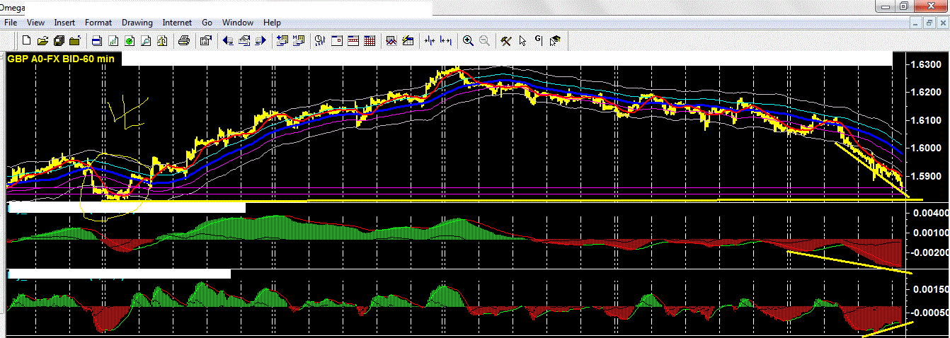Click the red grid table icon
Image resolution: width=950 pixels, height=338 pixels.
pos(369,41)
